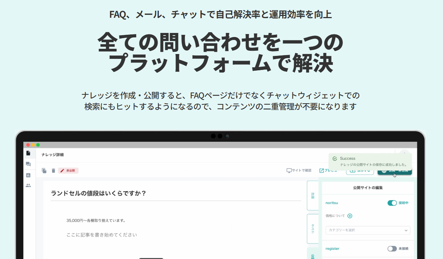443x259 pixels.
Task: Click the yellow minimize window dot
Action: click(33, 145)
